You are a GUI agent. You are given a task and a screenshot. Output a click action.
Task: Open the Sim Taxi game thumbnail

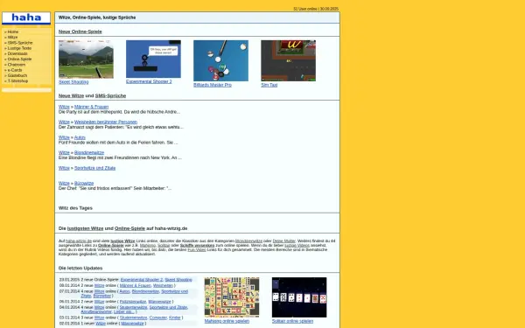288,60
